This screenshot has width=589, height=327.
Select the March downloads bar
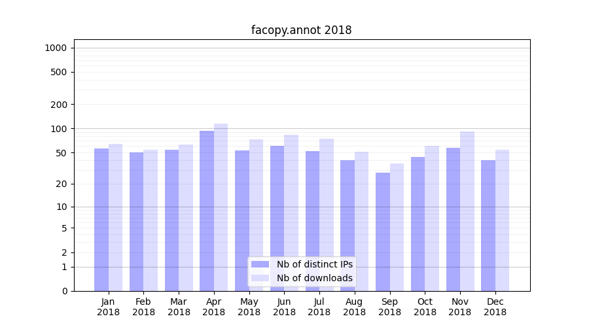point(186,217)
